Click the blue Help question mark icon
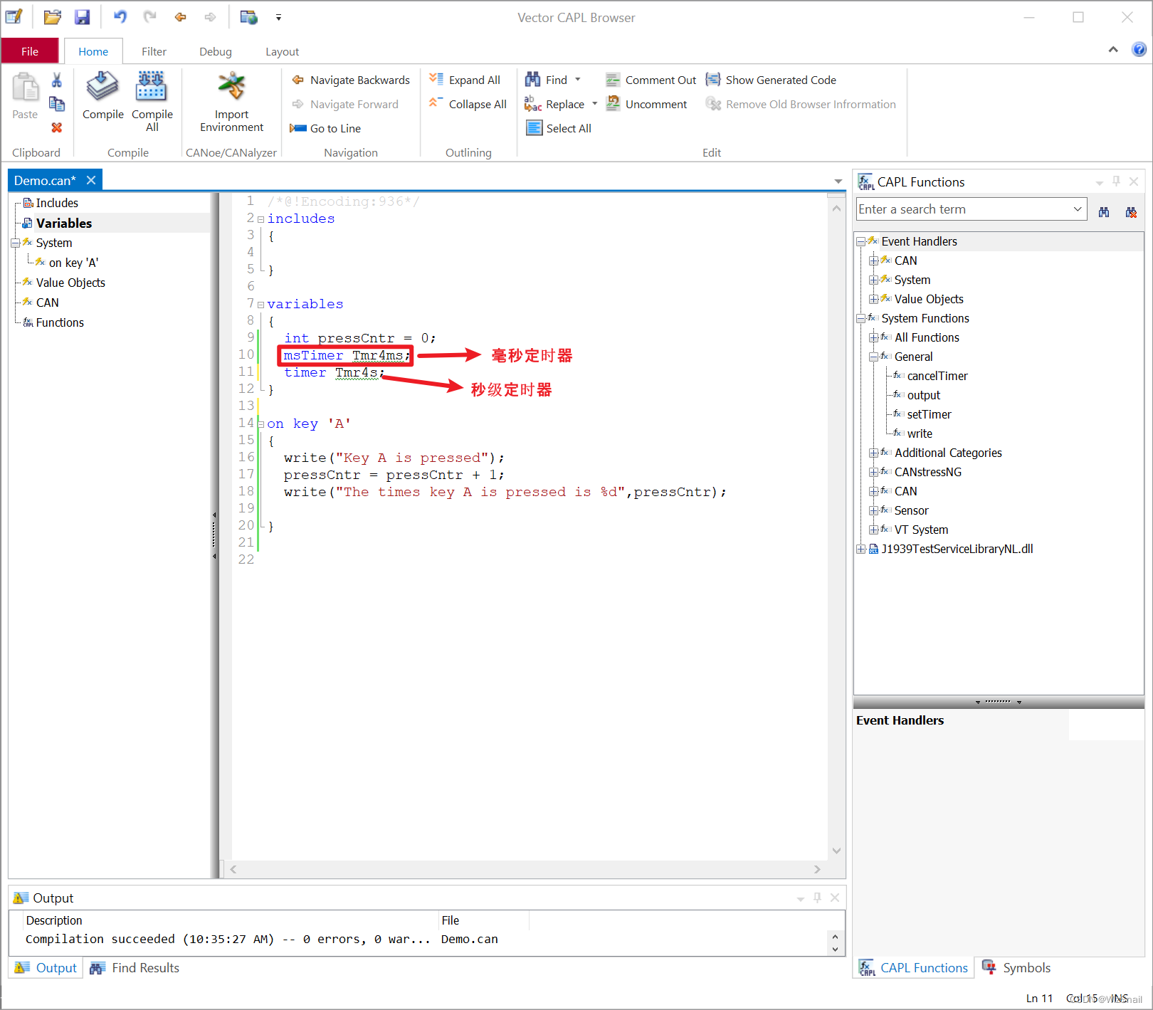The width and height of the screenshot is (1153, 1010). [1139, 49]
